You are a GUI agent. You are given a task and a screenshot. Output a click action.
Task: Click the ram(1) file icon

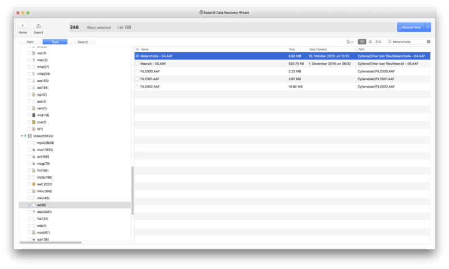pos(34,108)
